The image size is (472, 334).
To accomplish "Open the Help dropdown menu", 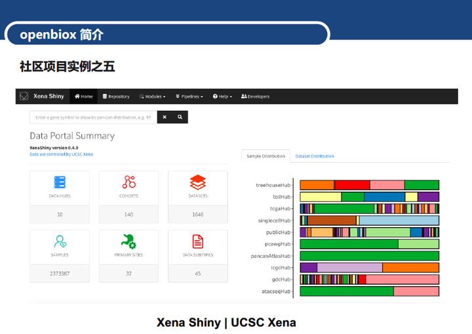I will tap(222, 96).
